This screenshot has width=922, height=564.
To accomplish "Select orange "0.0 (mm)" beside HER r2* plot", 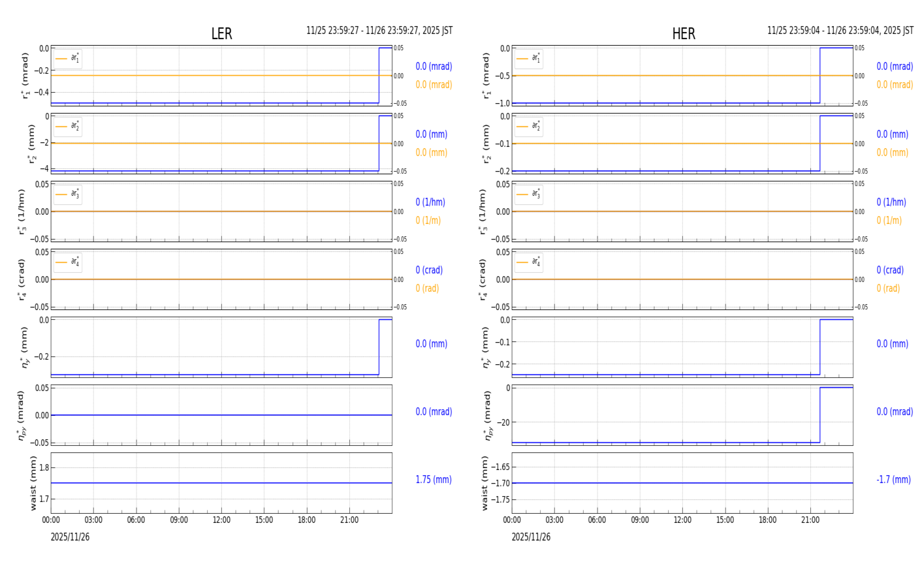I will pyautogui.click(x=893, y=153).
